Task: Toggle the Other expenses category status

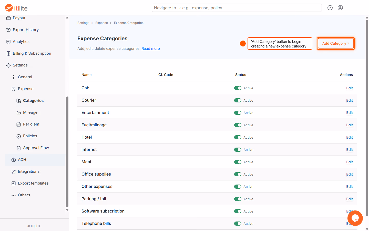Action: click(x=238, y=187)
